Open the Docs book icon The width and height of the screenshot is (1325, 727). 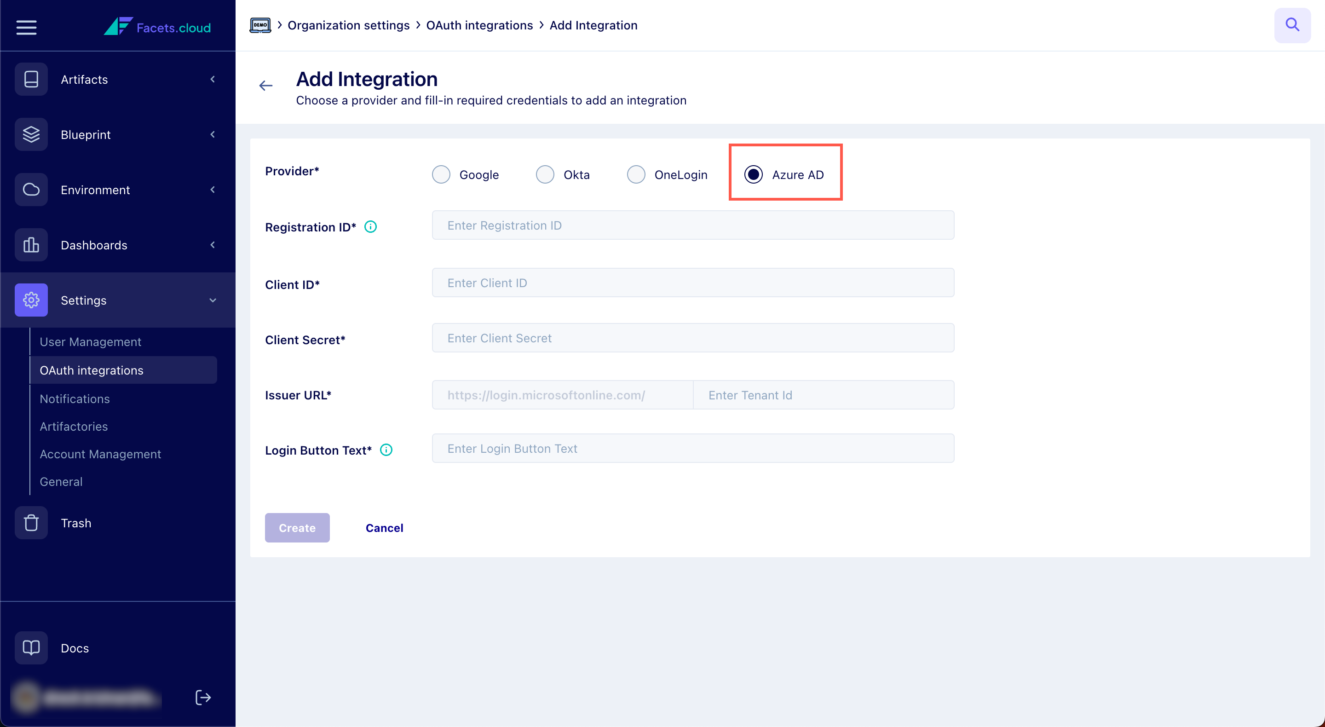click(31, 647)
